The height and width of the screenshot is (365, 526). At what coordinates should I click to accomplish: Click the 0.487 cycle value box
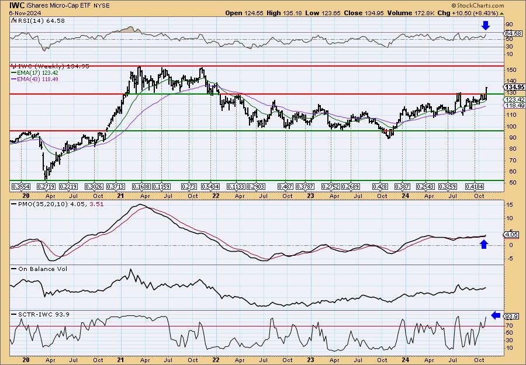(x=285, y=186)
